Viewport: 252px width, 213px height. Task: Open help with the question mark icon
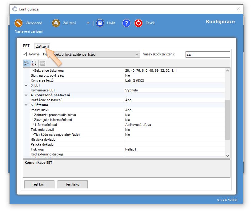(x=126, y=23)
